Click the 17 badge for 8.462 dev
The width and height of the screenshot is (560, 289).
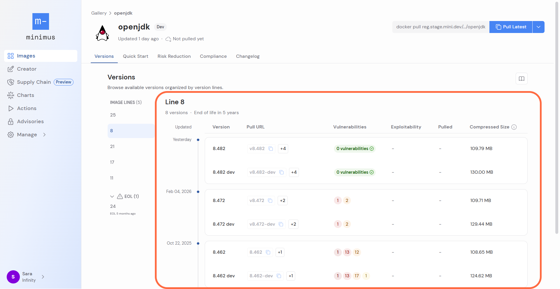coord(357,276)
